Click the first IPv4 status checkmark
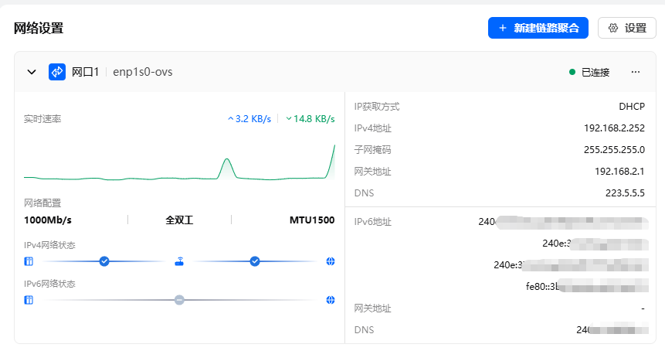 coord(104,261)
